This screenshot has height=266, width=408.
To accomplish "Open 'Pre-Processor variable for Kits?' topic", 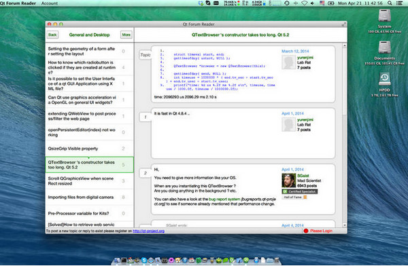I will 90,213.
